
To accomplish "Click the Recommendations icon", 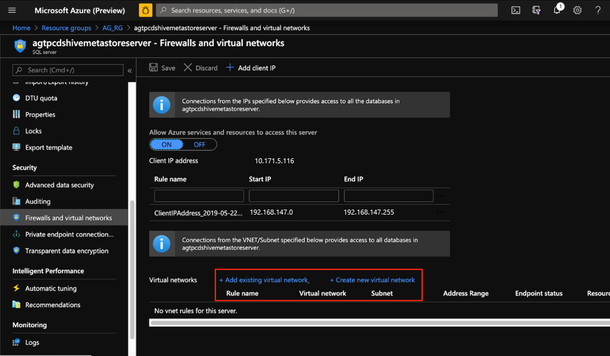I will click(x=16, y=304).
